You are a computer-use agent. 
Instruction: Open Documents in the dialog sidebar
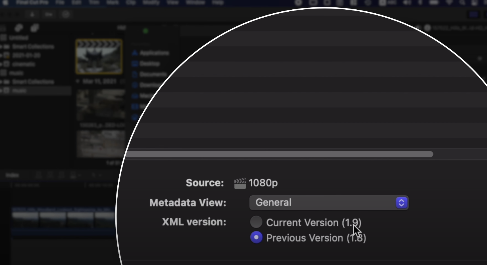(149, 74)
